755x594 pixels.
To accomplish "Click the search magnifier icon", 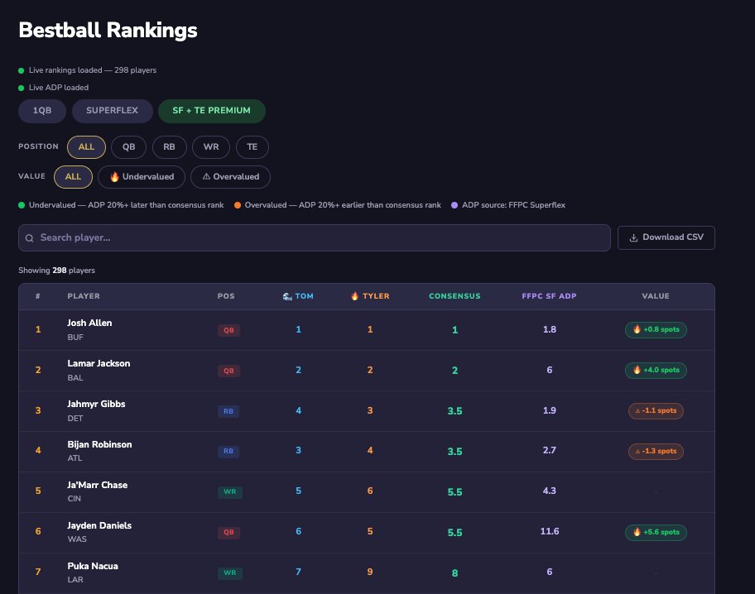I will [x=29, y=237].
